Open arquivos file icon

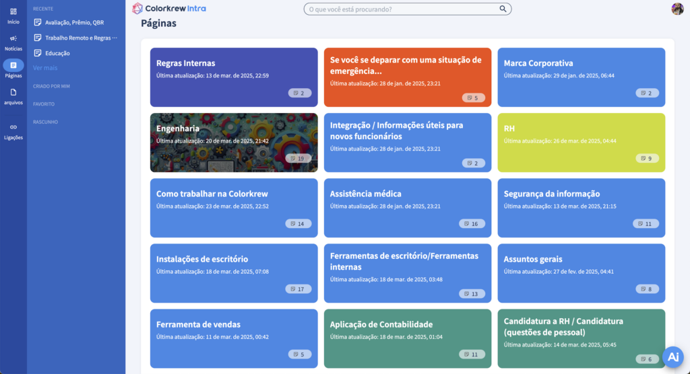click(13, 92)
